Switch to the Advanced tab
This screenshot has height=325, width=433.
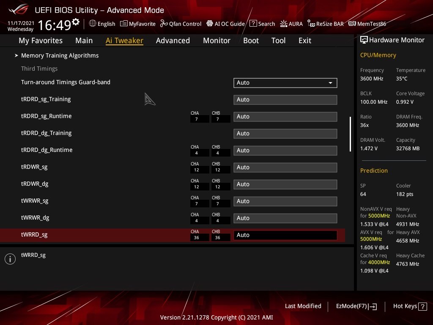click(173, 41)
